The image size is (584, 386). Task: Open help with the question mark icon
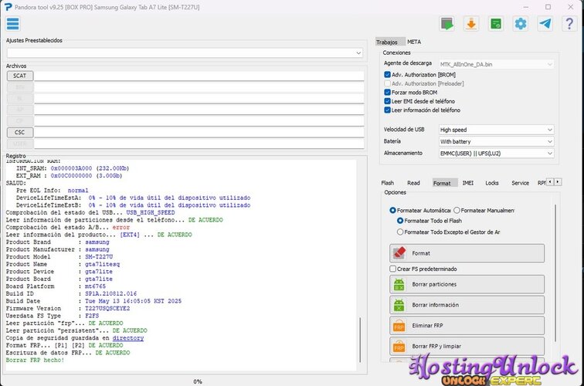(569, 24)
